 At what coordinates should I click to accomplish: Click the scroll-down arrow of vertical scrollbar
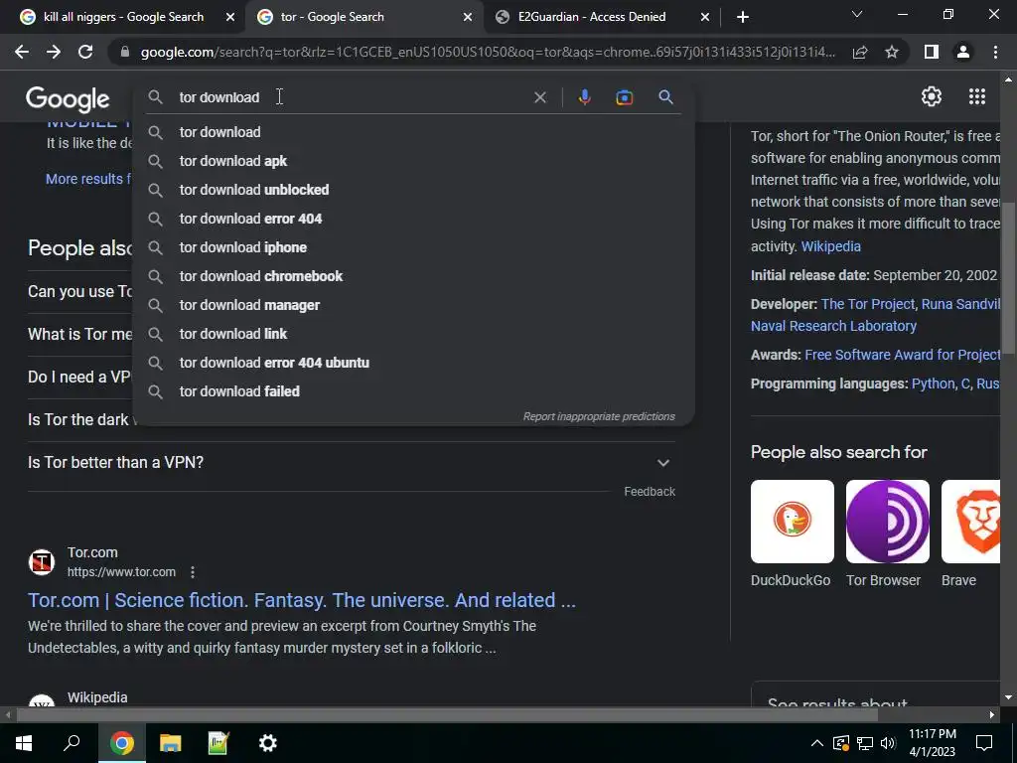click(x=1008, y=697)
